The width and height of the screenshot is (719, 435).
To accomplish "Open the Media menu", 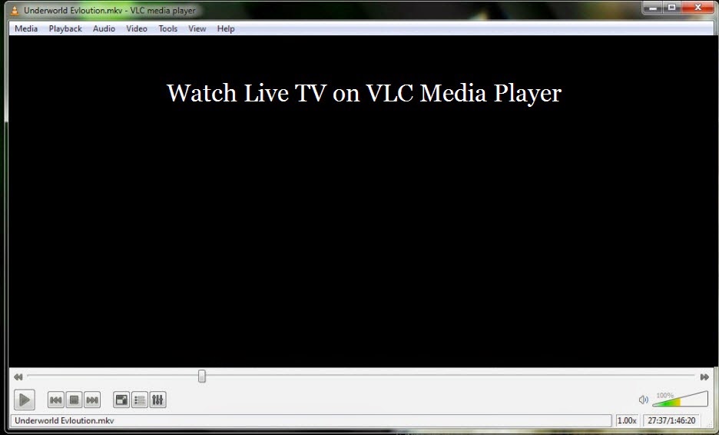I will point(26,28).
